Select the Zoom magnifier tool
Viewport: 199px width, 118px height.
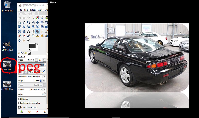coord(28,23)
